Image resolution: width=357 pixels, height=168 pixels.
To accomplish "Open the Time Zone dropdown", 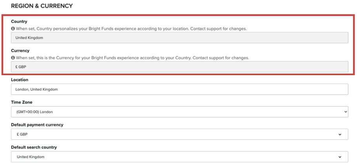I will click(179, 112).
